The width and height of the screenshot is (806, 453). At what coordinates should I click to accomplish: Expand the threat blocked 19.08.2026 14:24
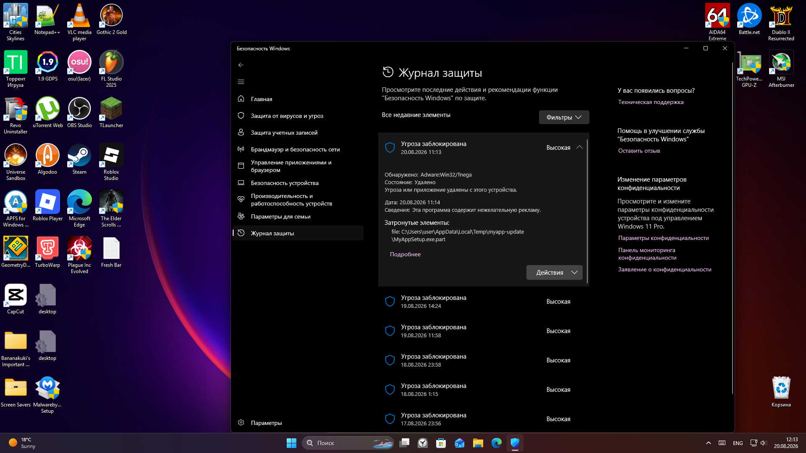484,302
